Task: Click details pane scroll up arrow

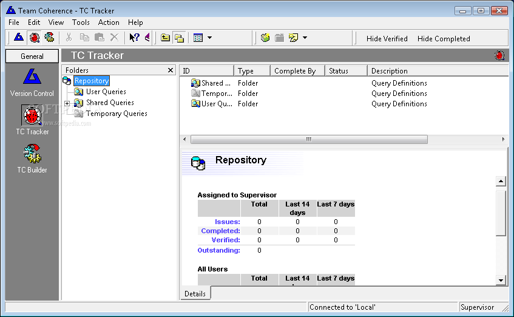Action: (x=501, y=181)
